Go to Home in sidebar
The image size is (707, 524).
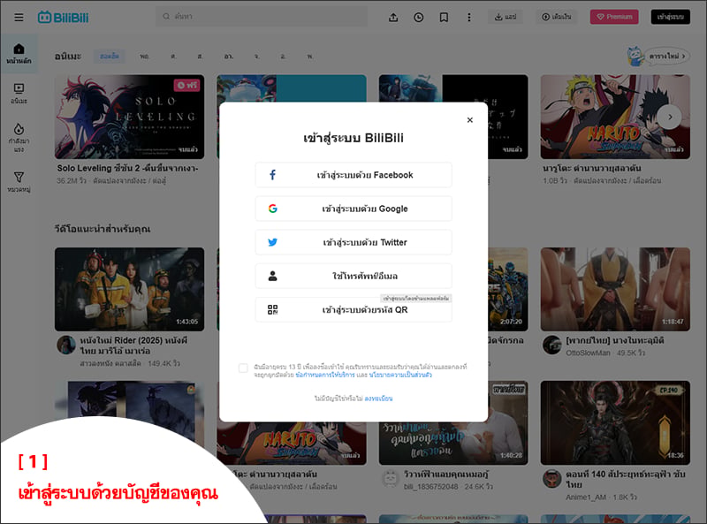click(19, 54)
